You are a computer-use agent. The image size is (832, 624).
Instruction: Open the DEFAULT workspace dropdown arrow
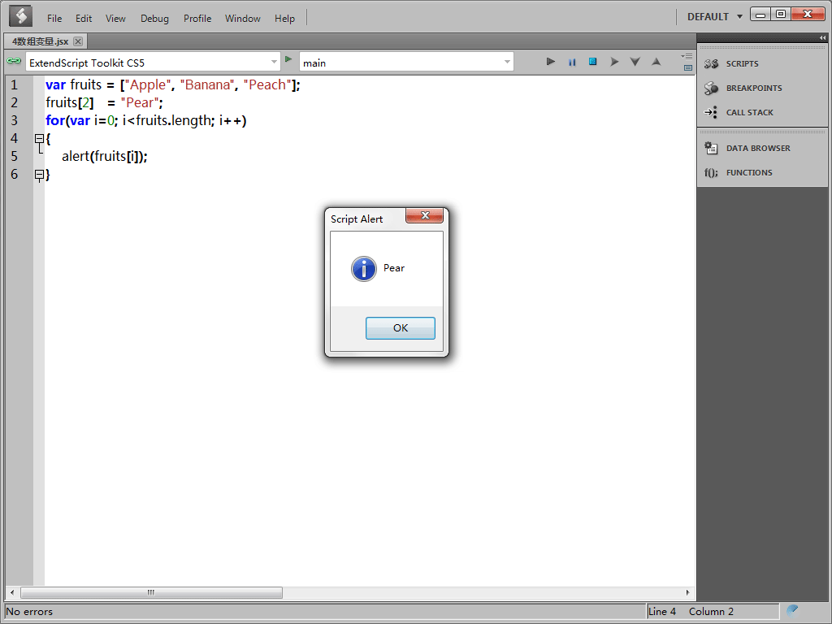click(739, 17)
